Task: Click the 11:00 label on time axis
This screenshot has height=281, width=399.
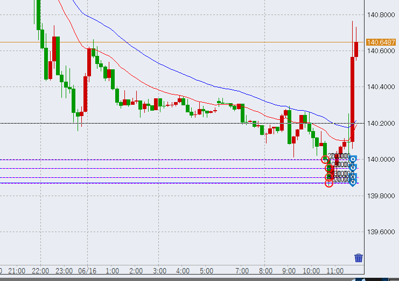Action: 335,271
